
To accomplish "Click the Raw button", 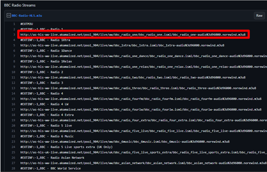I will [259, 16].
